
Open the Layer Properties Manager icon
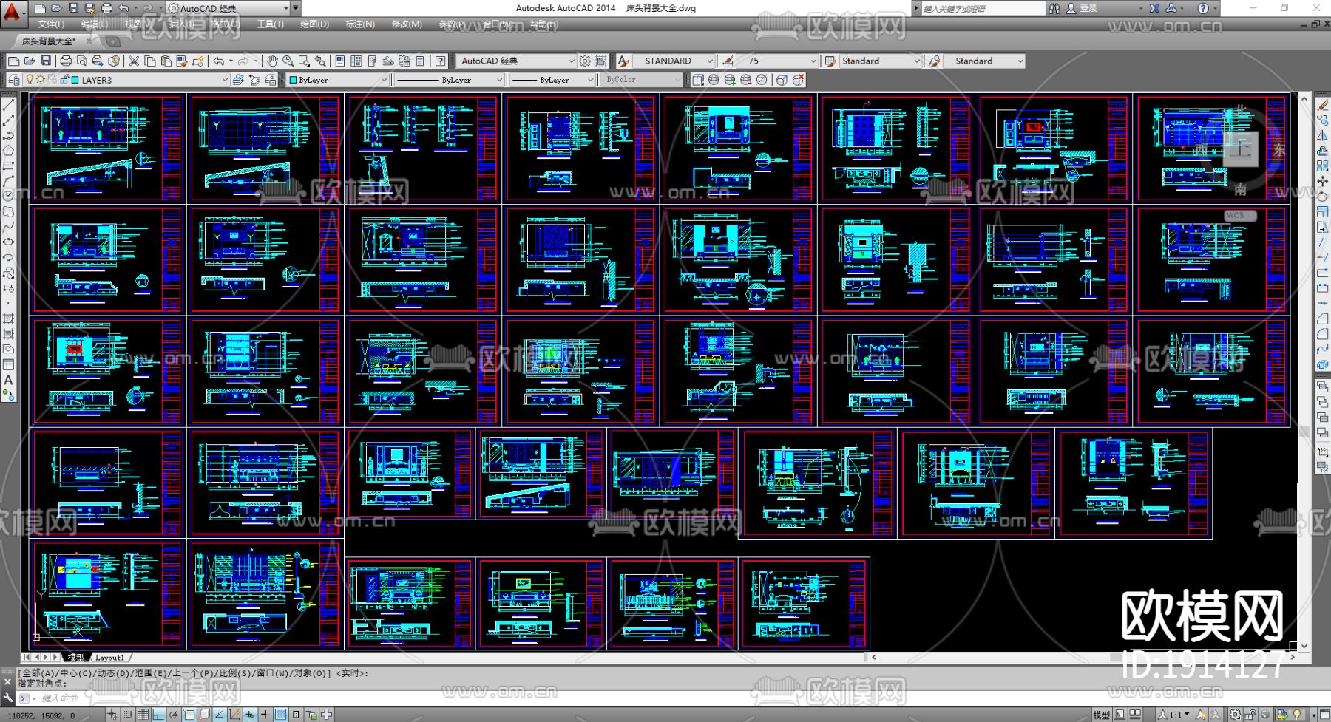[x=13, y=80]
